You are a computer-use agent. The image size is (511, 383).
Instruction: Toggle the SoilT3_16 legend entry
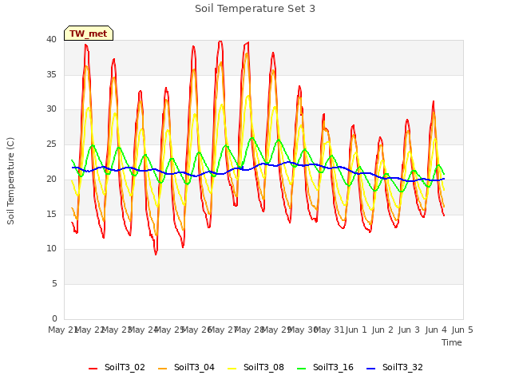tap(325, 368)
